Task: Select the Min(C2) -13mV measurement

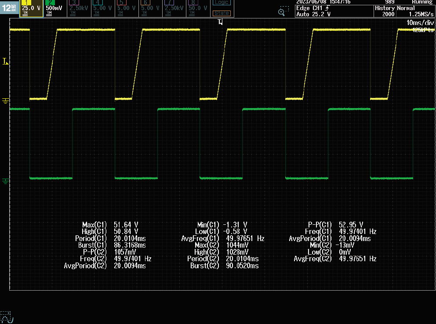Action: coord(332,245)
